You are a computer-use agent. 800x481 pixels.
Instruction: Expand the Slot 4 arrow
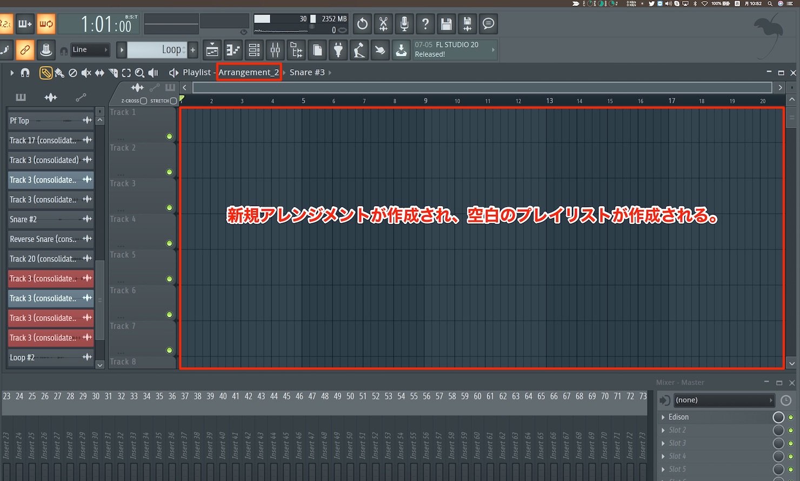[663, 456]
